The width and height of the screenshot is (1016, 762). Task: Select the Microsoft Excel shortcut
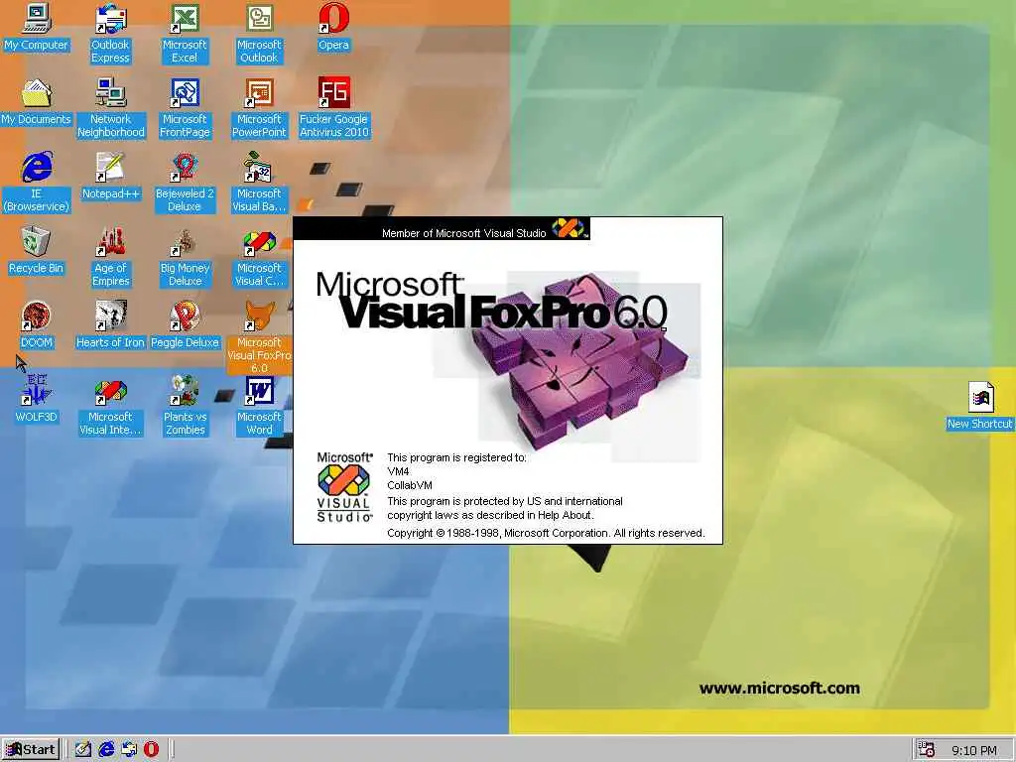click(185, 34)
